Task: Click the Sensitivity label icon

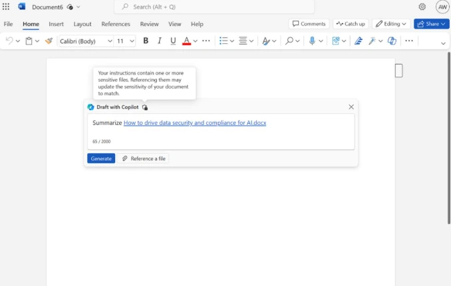Action: (x=336, y=41)
